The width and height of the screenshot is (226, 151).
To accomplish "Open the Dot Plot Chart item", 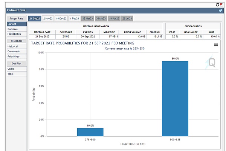I will pos(17,69).
